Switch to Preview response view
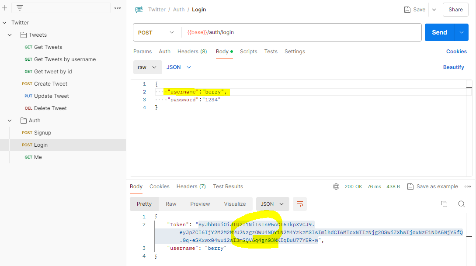Image resolution: width=476 pixels, height=266 pixels. pos(200,204)
